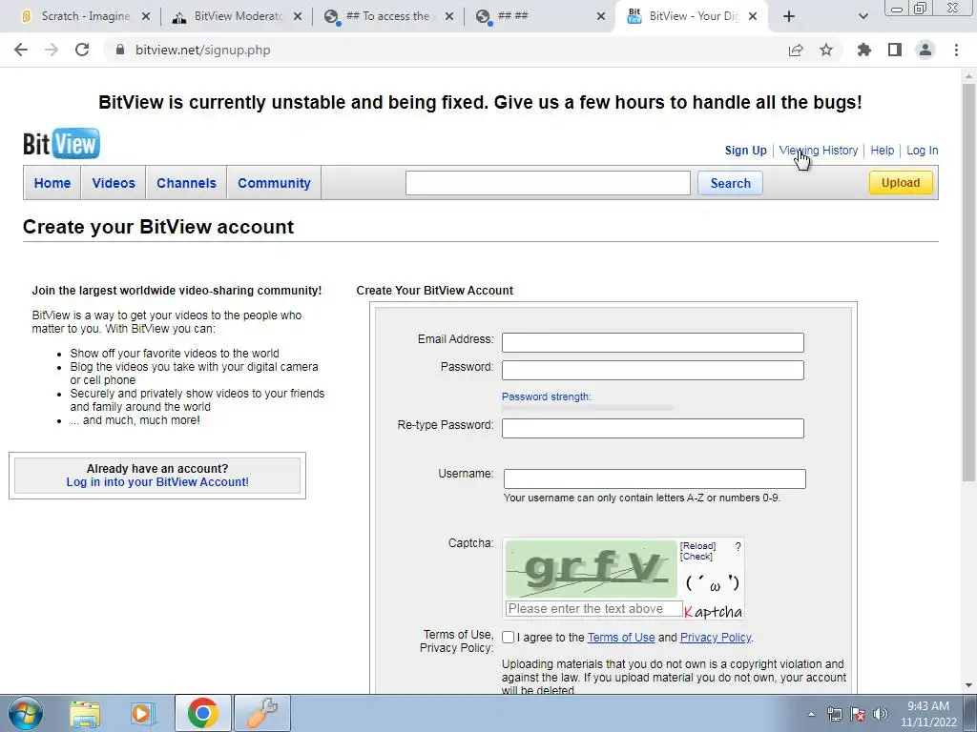
Task: Click the yellow Upload button
Action: (901, 182)
